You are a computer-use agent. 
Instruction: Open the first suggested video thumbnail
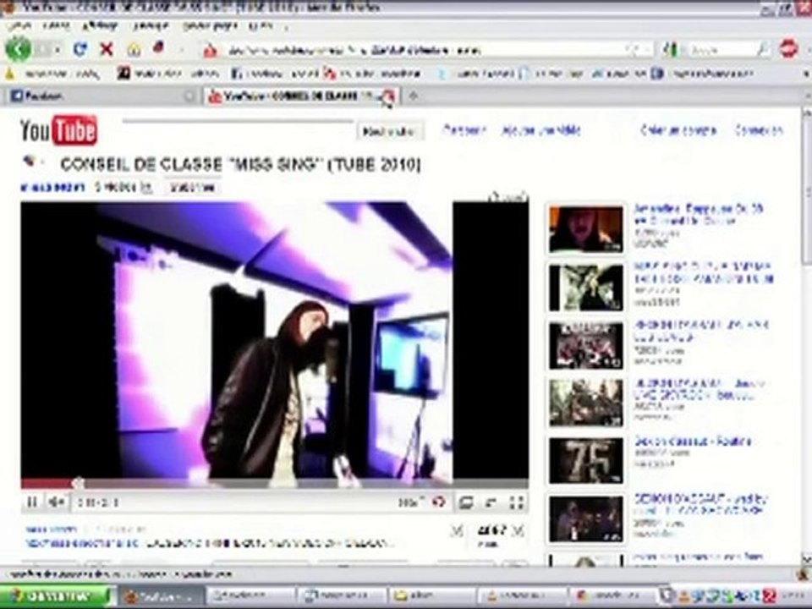click(x=585, y=228)
